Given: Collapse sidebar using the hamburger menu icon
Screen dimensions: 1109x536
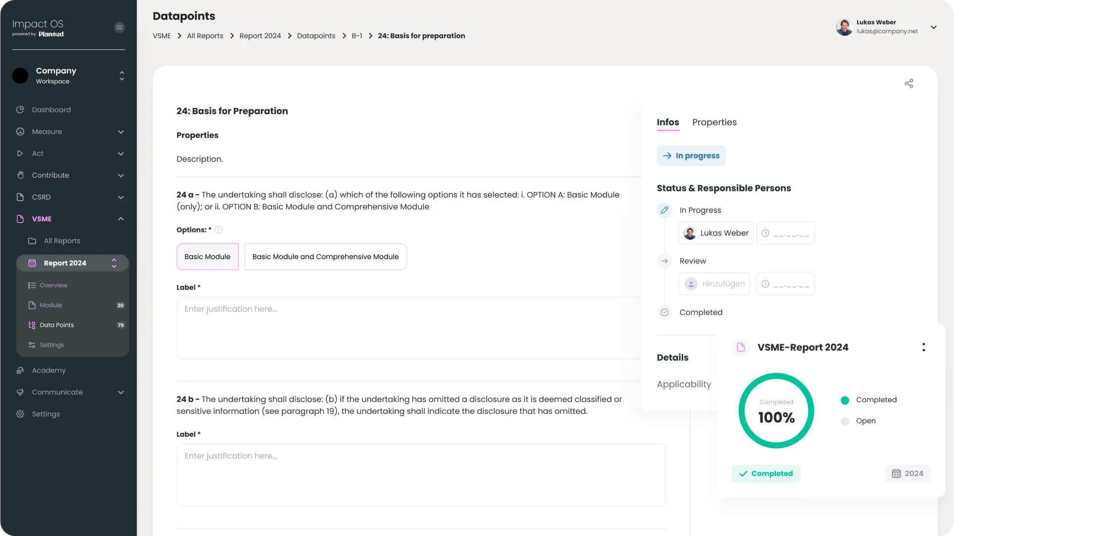Looking at the screenshot, I should click(119, 27).
